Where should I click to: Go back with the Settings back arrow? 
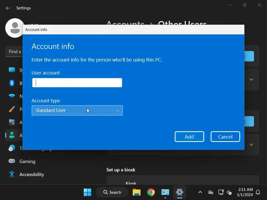coord(8,8)
